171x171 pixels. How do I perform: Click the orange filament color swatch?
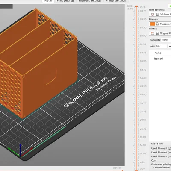point(153,24)
